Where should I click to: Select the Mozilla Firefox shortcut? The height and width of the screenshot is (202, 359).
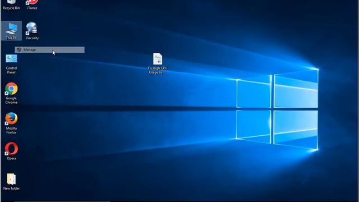coord(11,123)
